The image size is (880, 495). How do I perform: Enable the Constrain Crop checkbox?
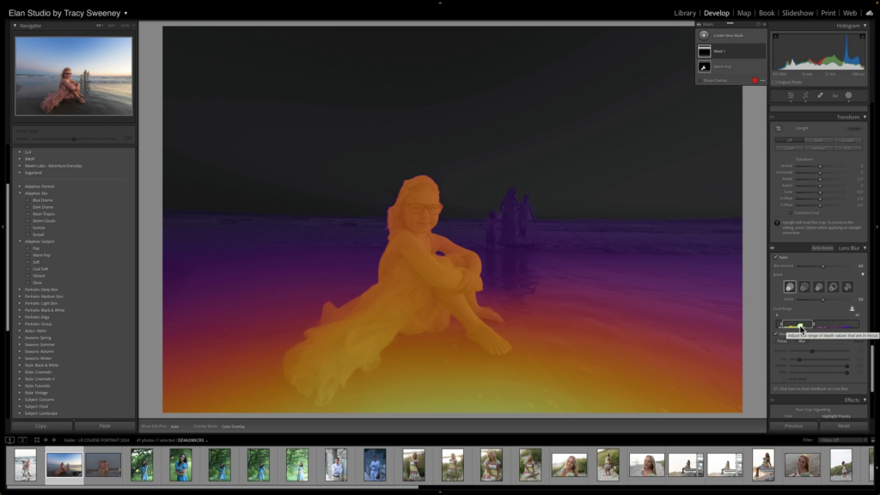791,213
